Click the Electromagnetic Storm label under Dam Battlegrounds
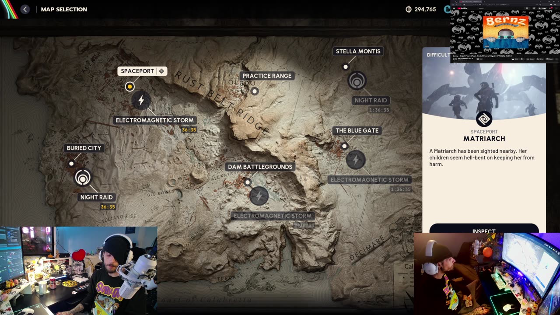Screen dimensions: 560x315 click(273, 216)
